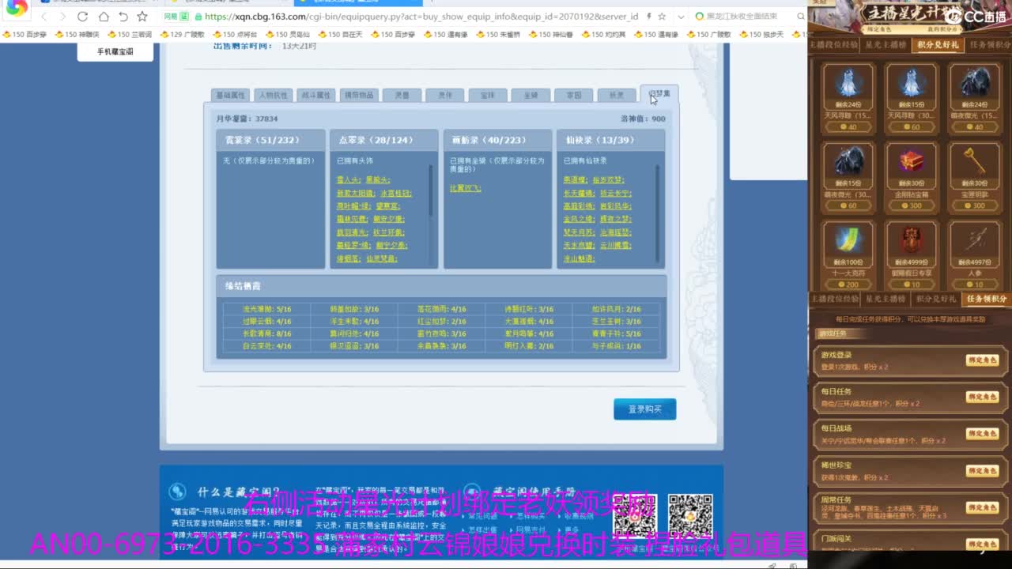Click 绑定角色 for the 周常任务 task
This screenshot has width=1012, height=569.
click(x=982, y=507)
